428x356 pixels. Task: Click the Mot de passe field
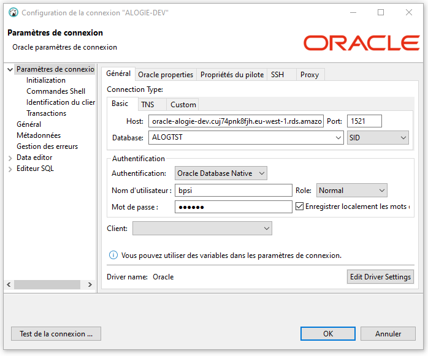[234, 207]
